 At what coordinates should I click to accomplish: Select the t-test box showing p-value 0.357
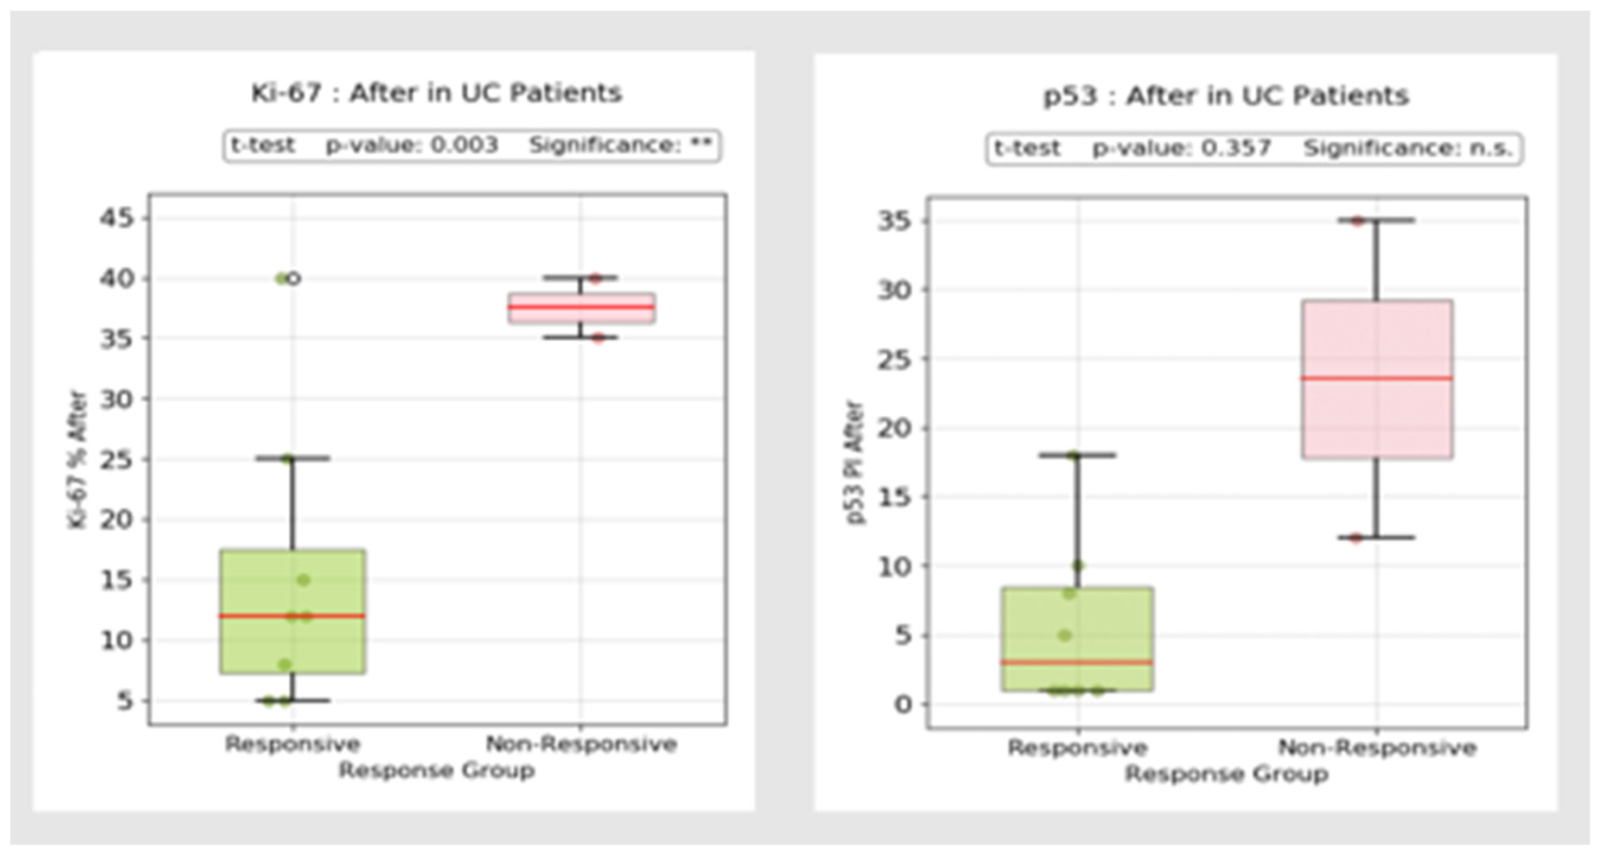point(1253,149)
